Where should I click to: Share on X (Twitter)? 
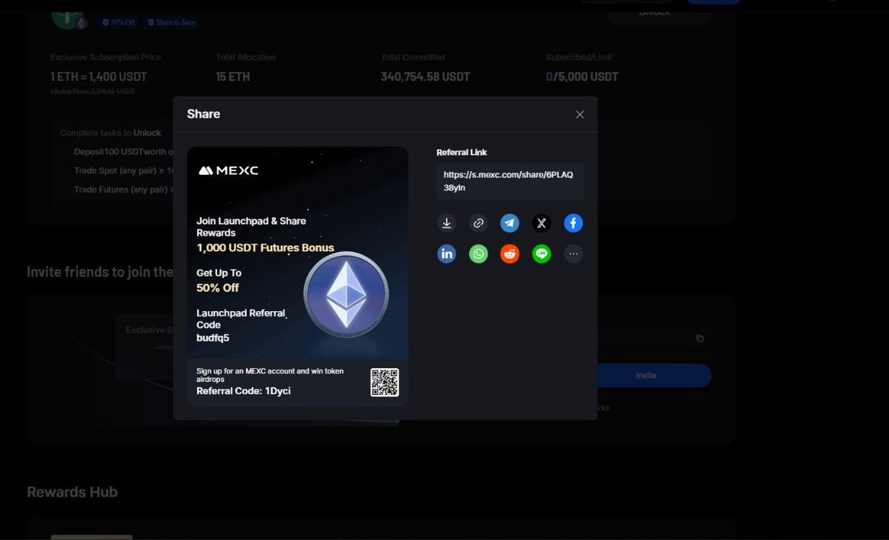tap(542, 223)
